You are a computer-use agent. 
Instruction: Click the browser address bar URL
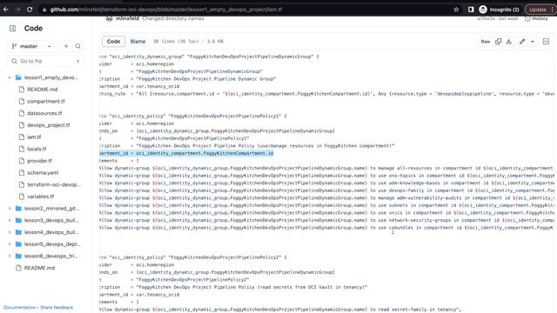(166, 10)
